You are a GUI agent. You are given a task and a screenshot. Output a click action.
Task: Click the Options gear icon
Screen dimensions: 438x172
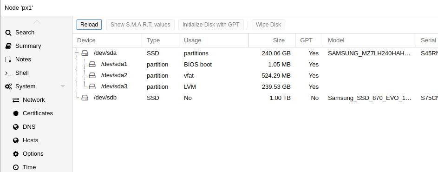16,154
